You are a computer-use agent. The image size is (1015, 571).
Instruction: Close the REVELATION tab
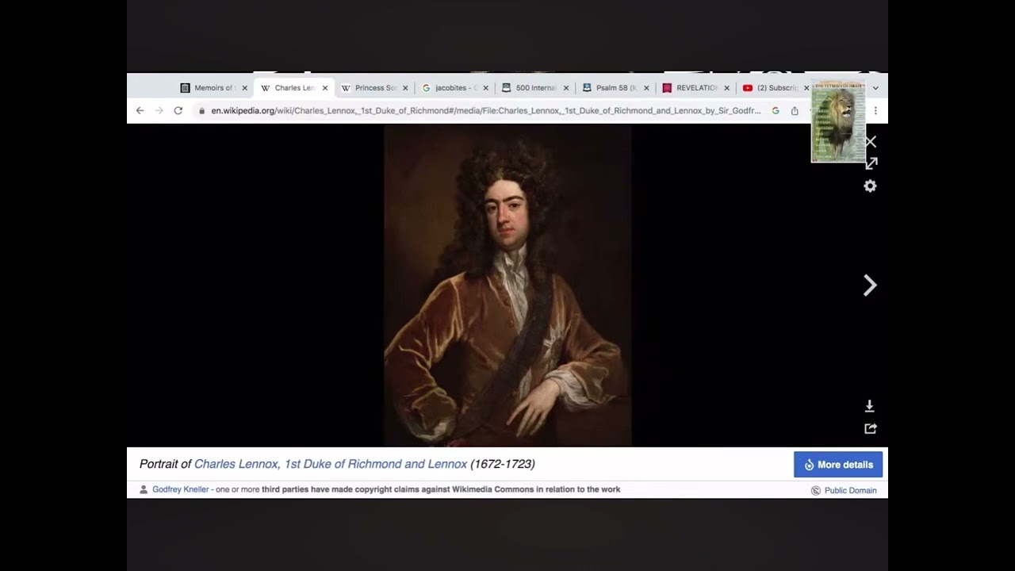pos(726,88)
